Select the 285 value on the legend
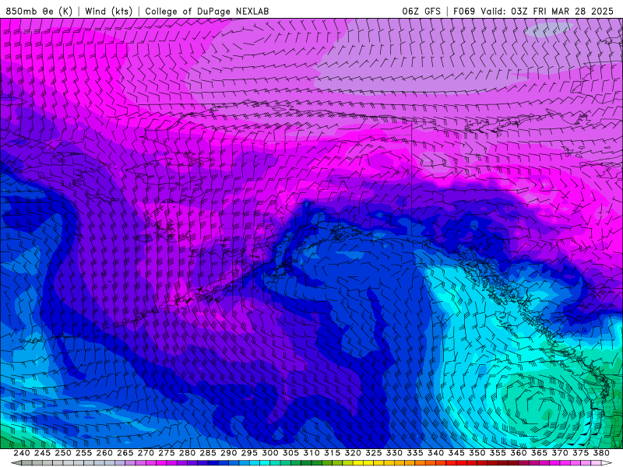Screen dimensions: 623x467 [207, 453]
